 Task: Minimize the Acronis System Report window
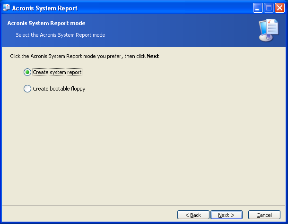258,8
